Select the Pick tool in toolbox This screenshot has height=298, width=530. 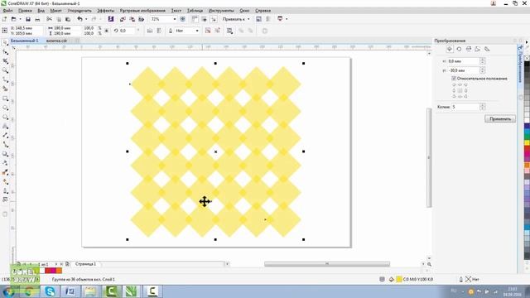click(x=5, y=42)
